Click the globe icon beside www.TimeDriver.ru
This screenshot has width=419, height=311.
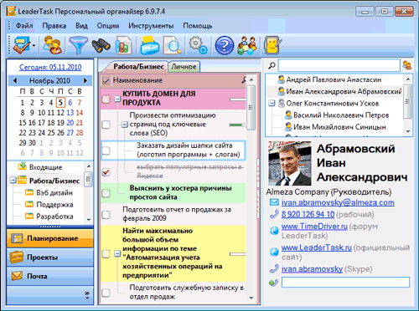pos(274,231)
